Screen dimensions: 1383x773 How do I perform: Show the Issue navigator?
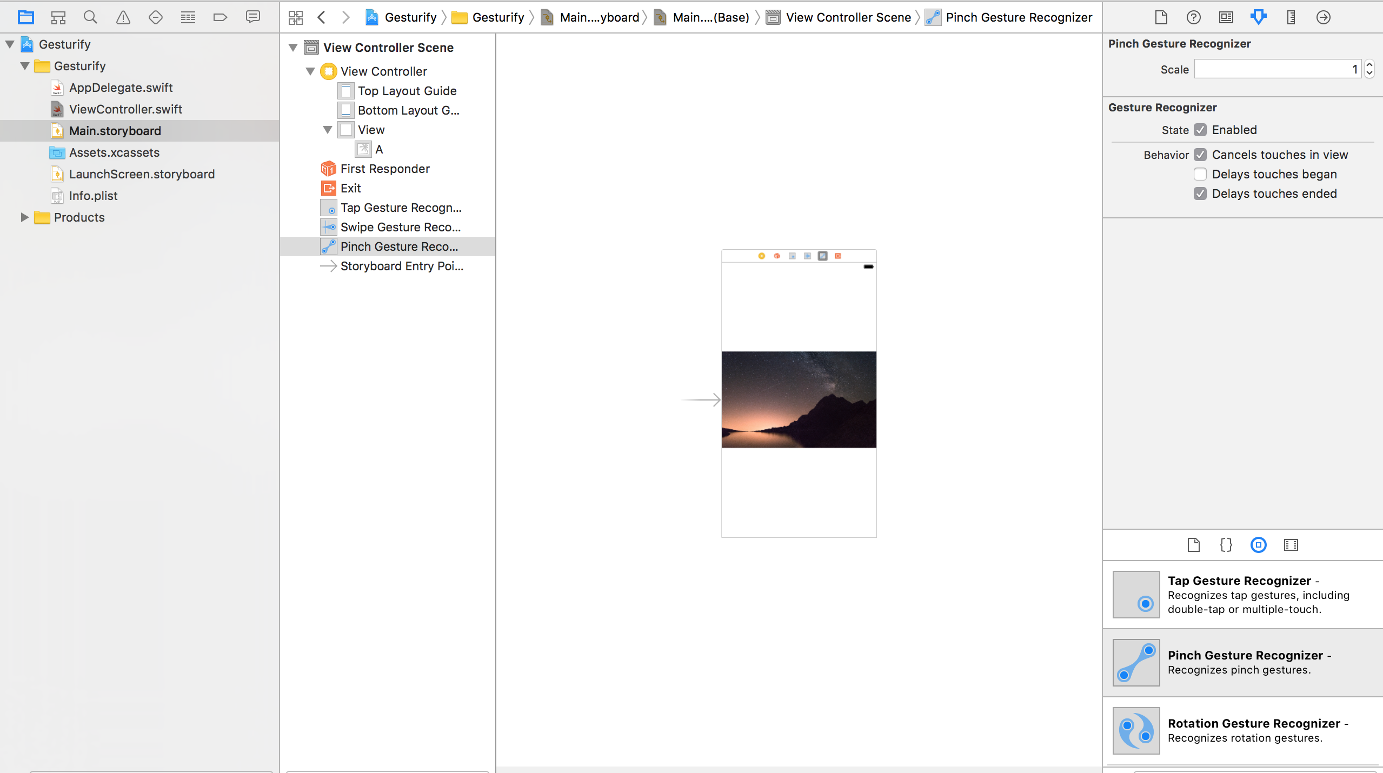[123, 17]
